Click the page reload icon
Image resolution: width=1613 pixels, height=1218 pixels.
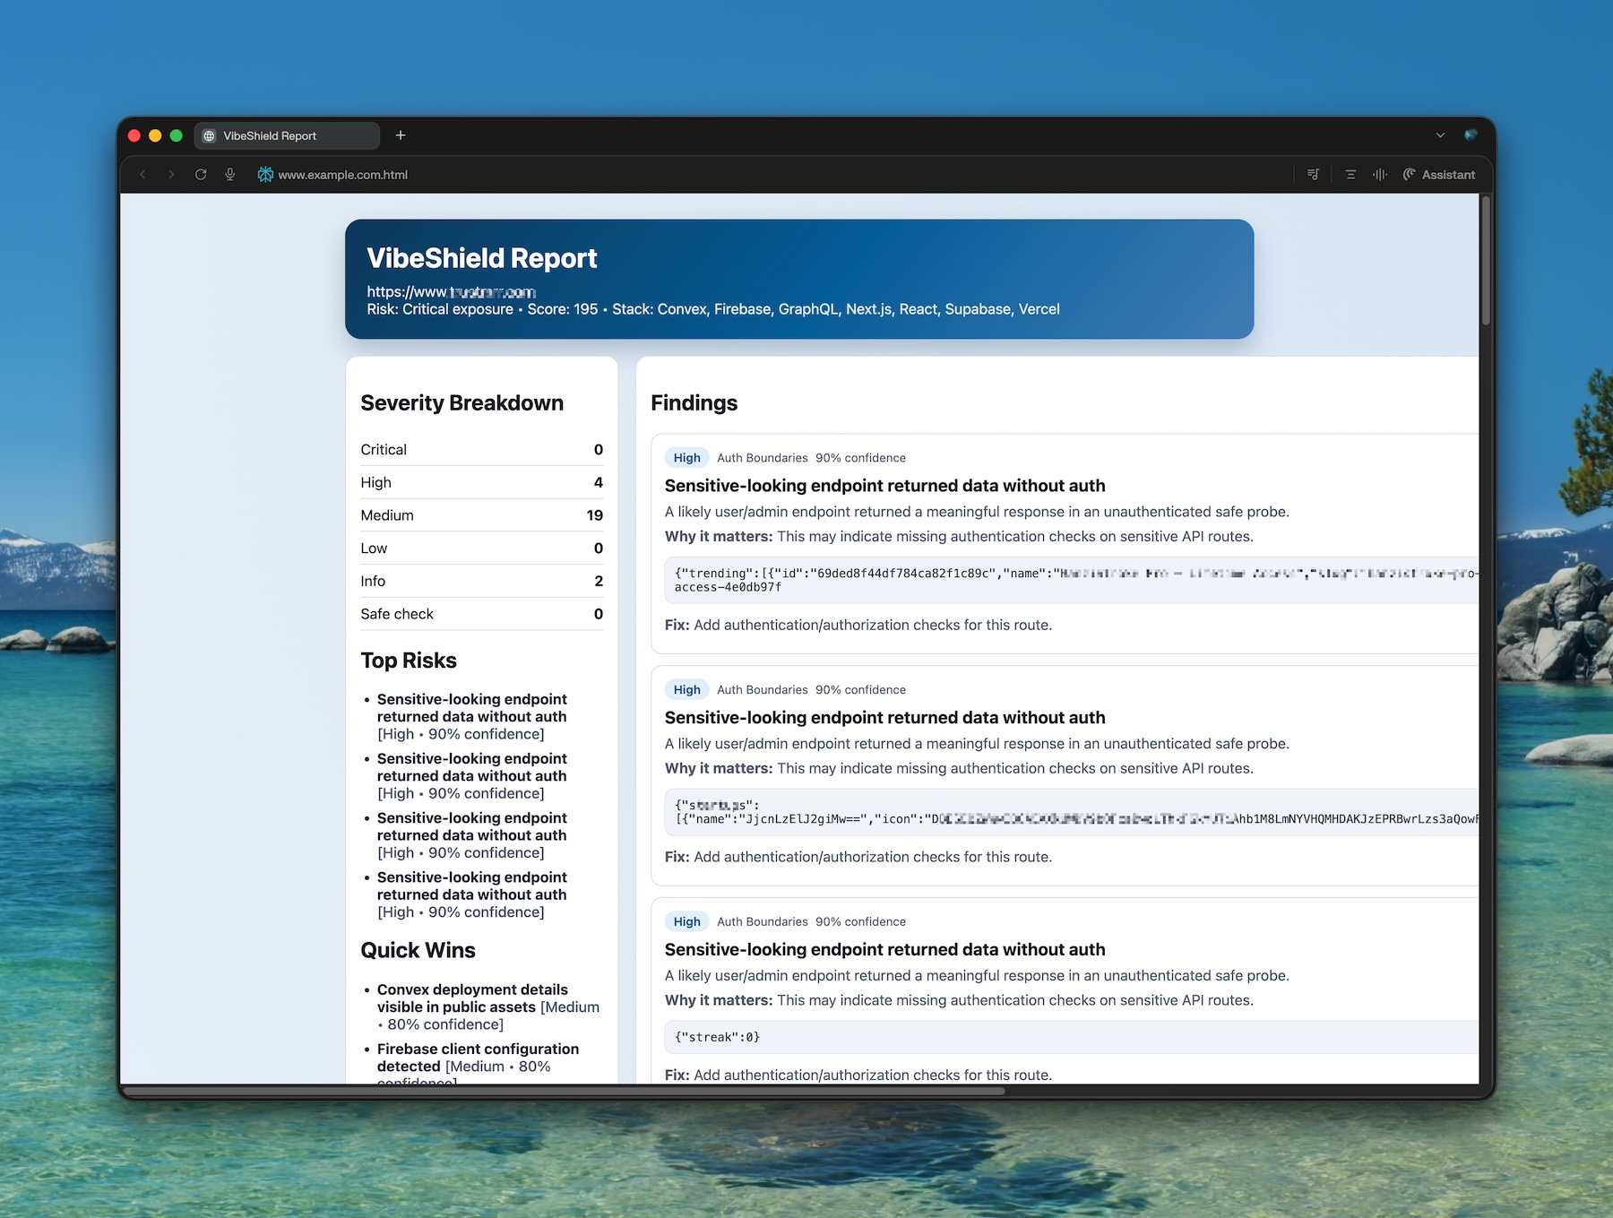(x=201, y=174)
